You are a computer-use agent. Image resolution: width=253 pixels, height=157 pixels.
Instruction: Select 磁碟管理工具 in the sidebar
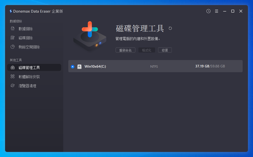(x=34, y=67)
